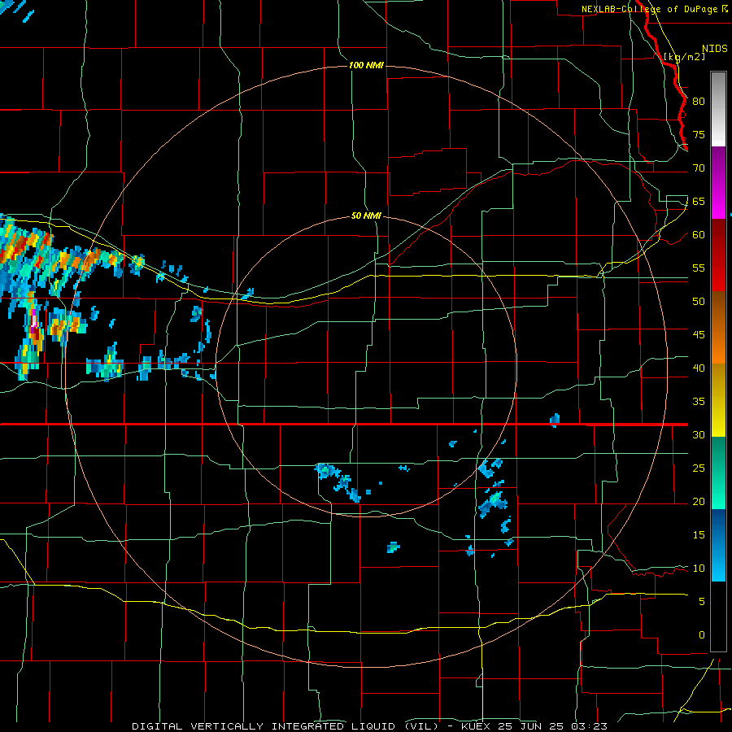Select the 5 value on the color scale
The height and width of the screenshot is (732, 732).
pos(702,602)
